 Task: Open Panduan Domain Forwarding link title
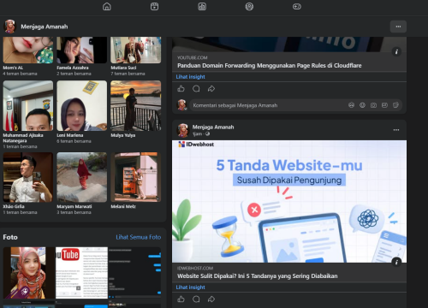click(270, 66)
